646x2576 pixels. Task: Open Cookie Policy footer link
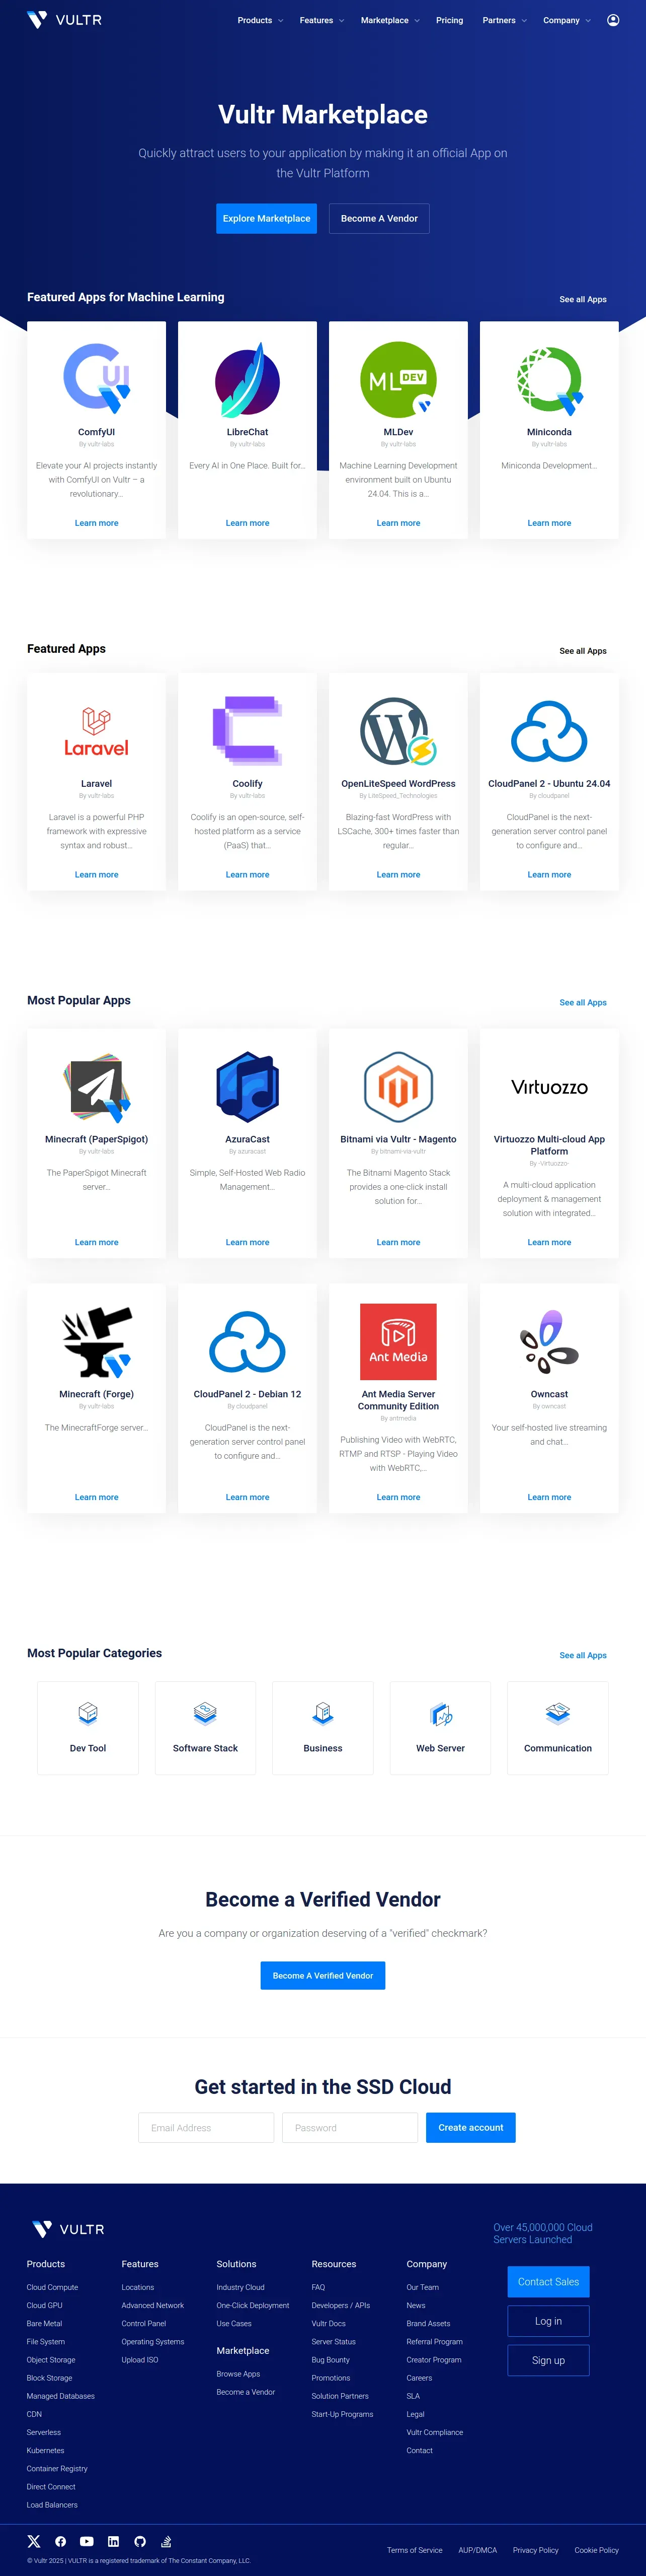click(597, 2550)
